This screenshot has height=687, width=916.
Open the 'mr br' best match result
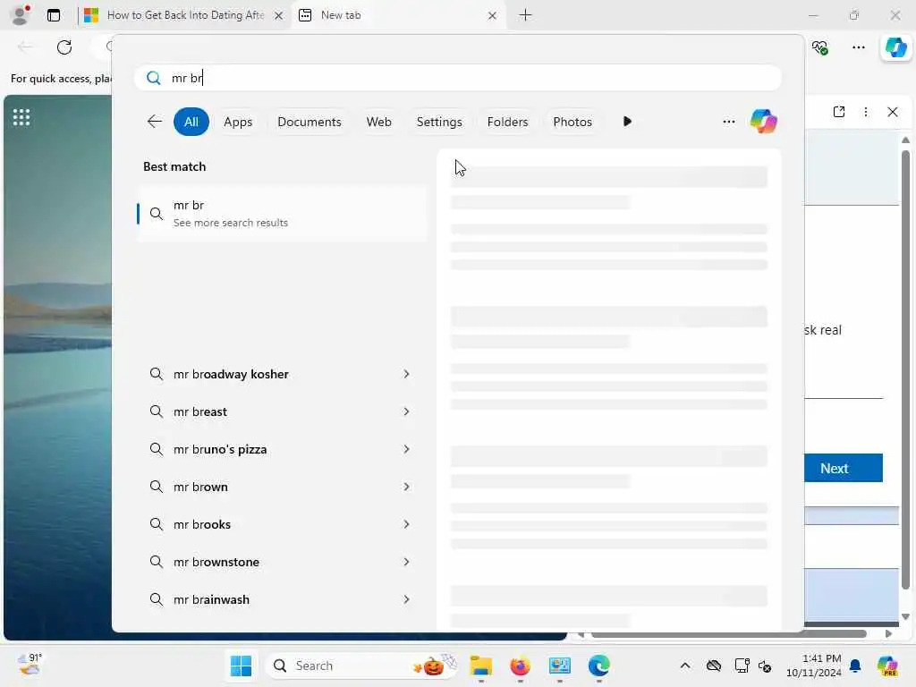click(283, 214)
